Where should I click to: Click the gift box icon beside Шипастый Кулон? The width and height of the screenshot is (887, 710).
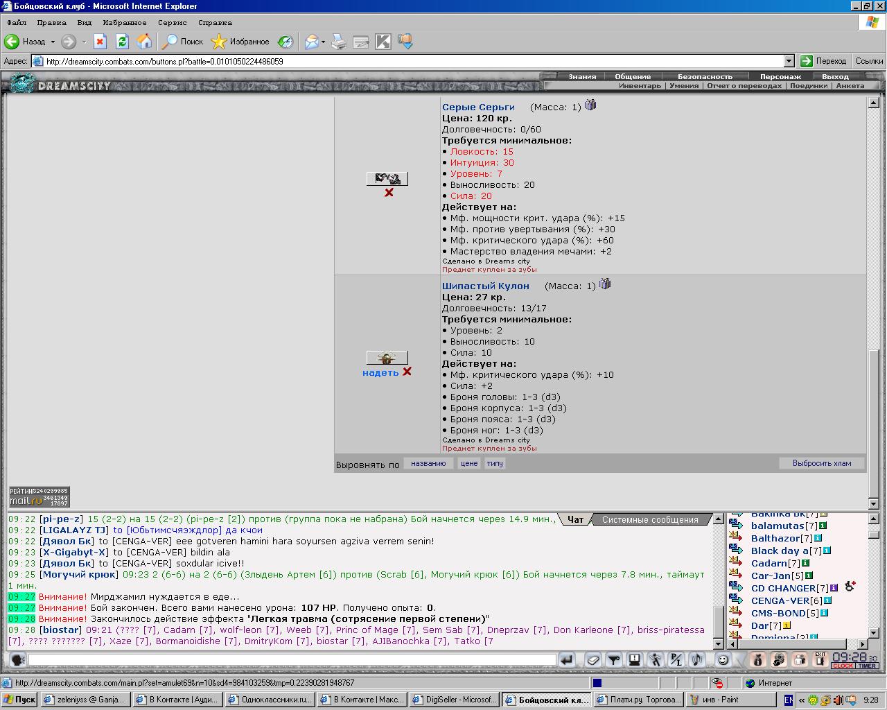[x=605, y=284]
